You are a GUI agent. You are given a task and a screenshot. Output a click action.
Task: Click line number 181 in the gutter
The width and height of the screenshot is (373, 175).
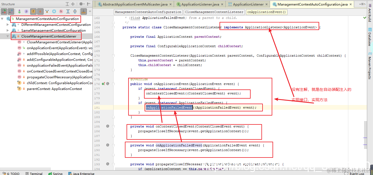point(97,107)
